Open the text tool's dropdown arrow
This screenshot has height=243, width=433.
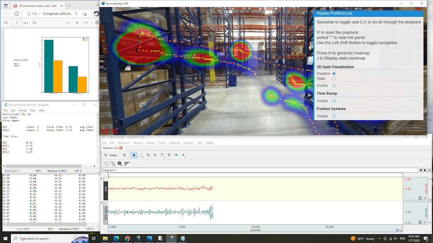coord(184,158)
